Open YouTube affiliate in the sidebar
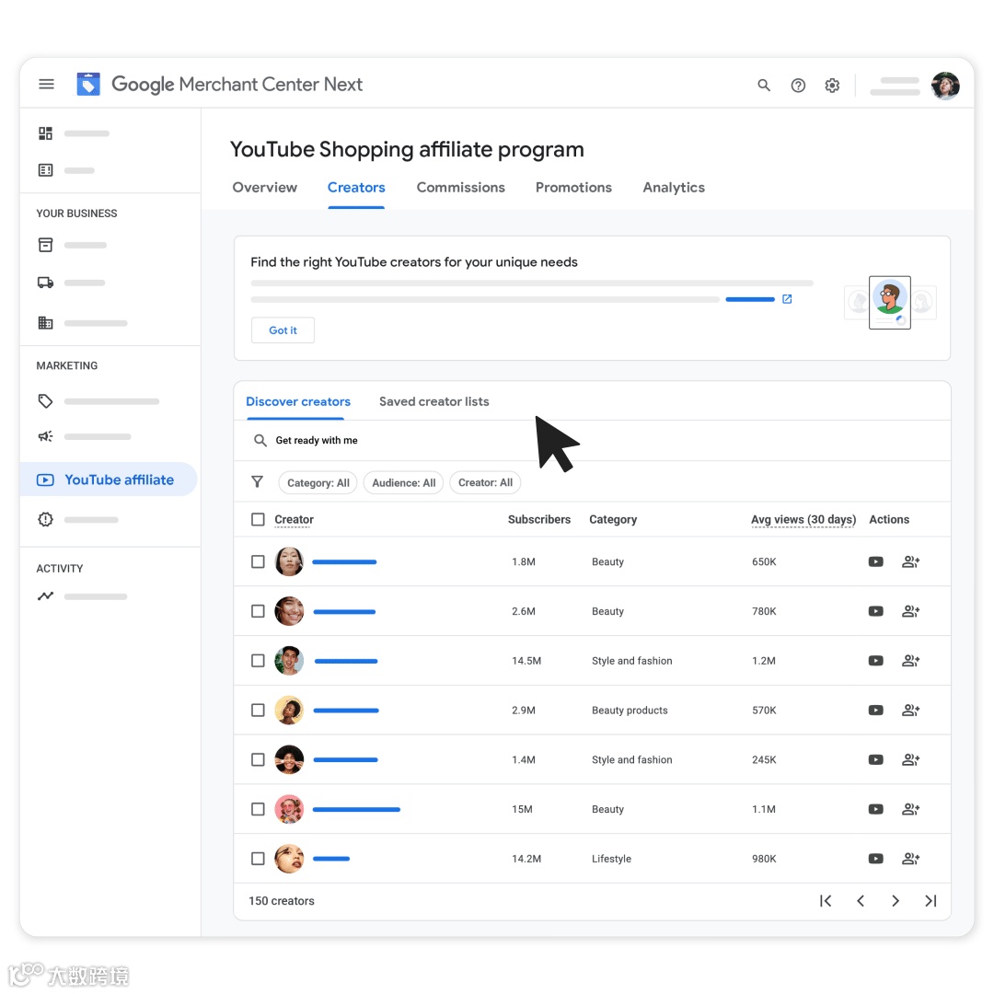The height and width of the screenshot is (994, 994). (109, 480)
